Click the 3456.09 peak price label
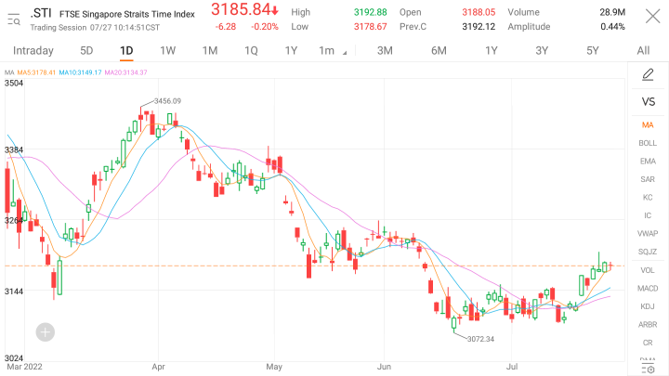 pyautogui.click(x=167, y=101)
